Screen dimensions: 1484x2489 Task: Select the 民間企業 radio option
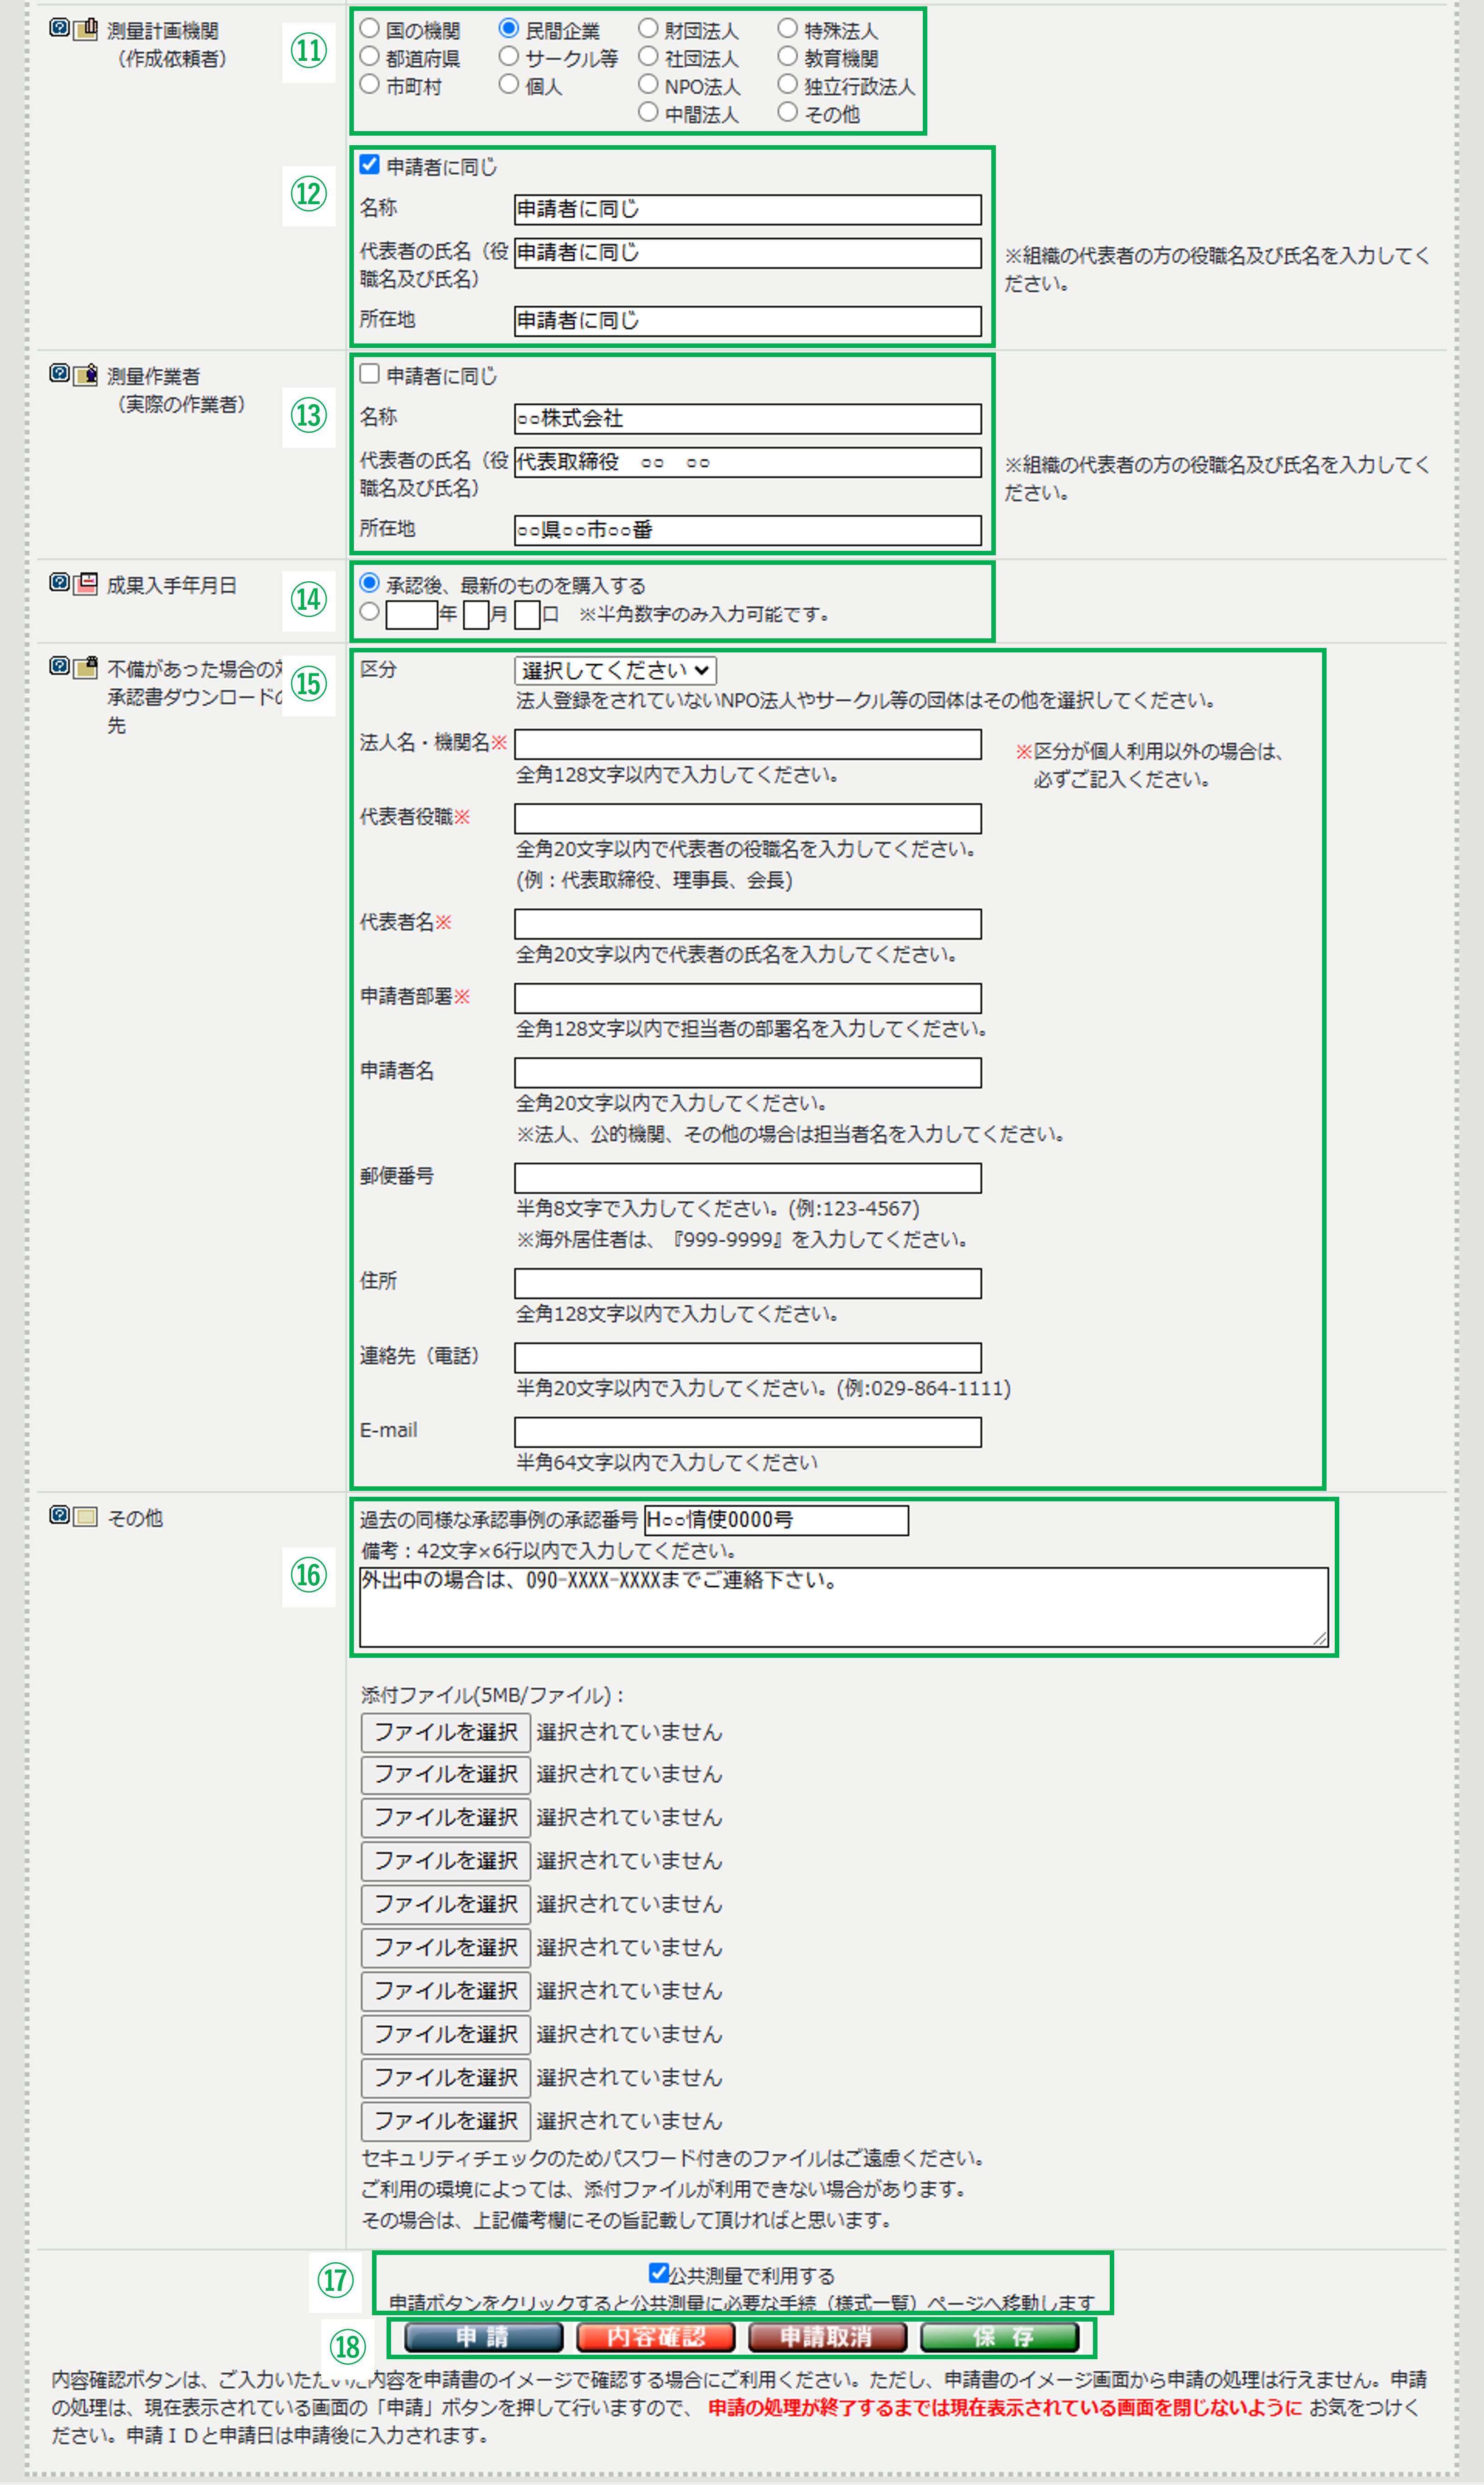(509, 28)
